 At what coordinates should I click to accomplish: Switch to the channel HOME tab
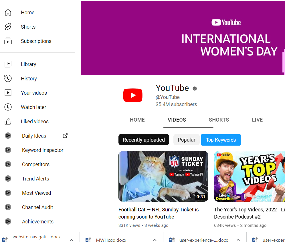[x=137, y=120]
